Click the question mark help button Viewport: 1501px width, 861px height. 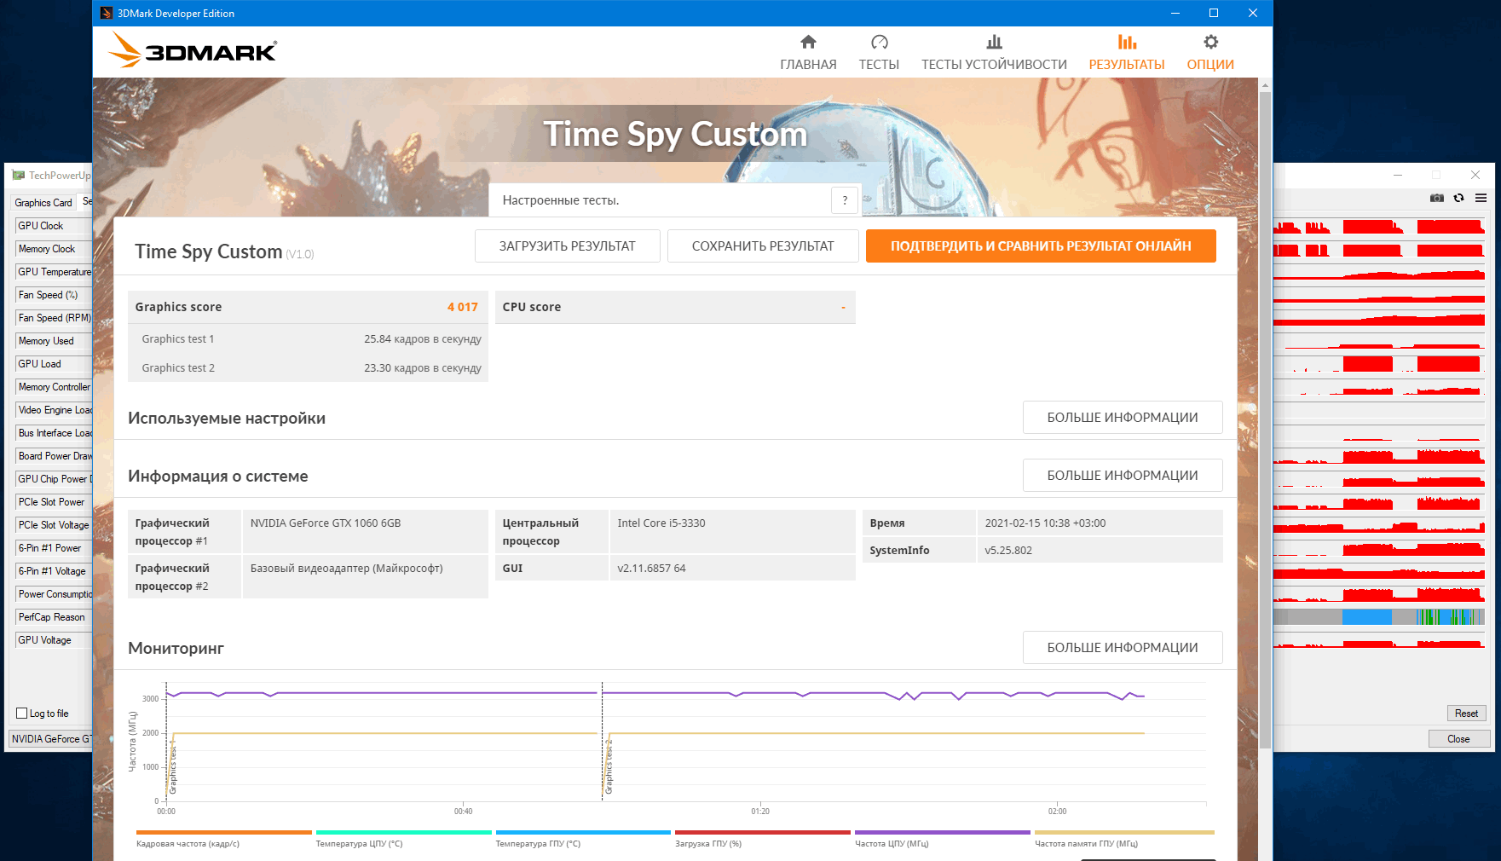(x=845, y=200)
